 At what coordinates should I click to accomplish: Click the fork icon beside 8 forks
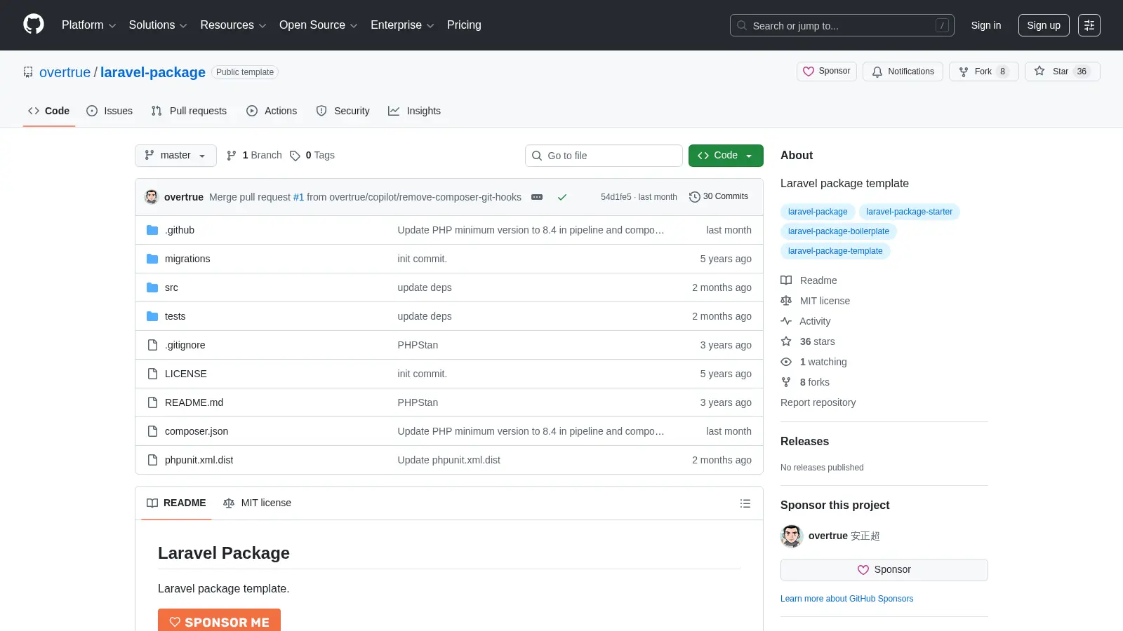tap(786, 382)
